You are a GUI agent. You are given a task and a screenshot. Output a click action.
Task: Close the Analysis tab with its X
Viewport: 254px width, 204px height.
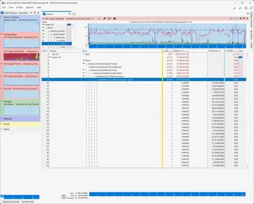(x=69, y=14)
